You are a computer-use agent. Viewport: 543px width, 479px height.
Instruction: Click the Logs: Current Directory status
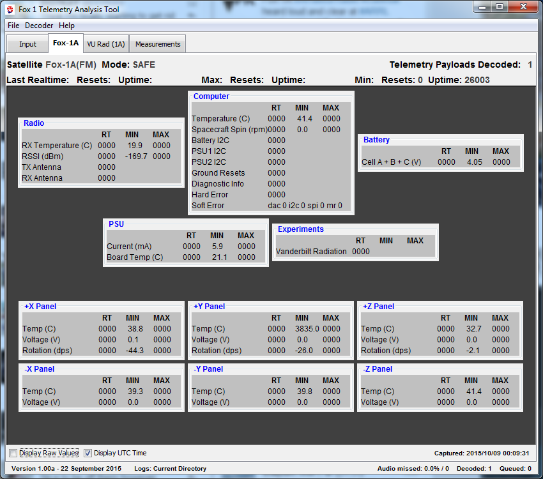[x=170, y=469]
